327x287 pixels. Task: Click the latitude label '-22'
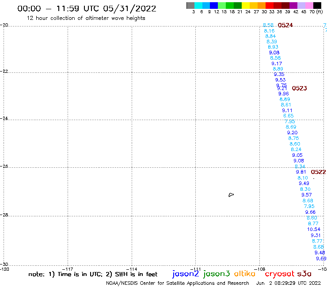point(4,71)
